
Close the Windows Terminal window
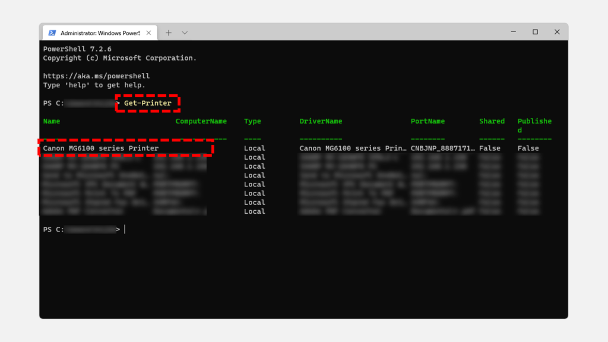(x=557, y=32)
